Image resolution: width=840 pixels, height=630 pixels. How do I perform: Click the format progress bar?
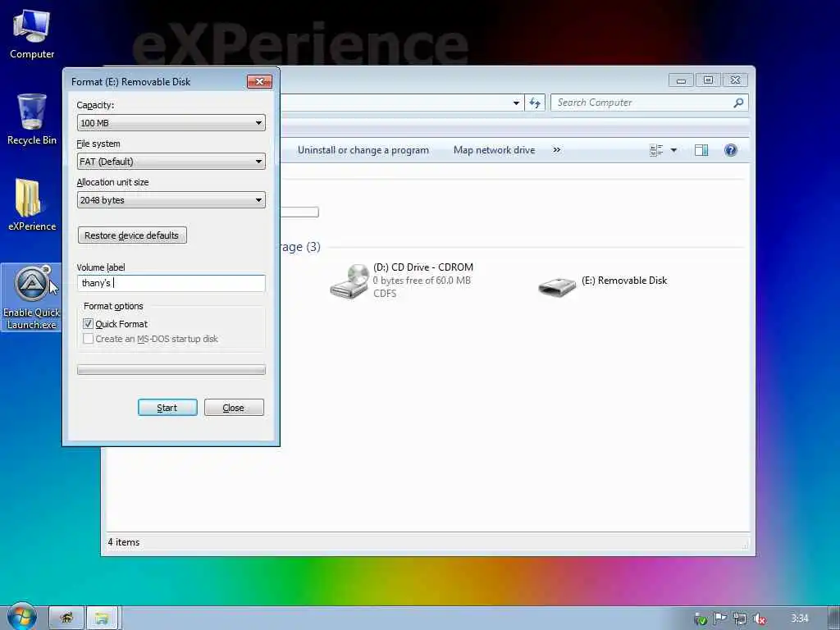[x=171, y=370]
